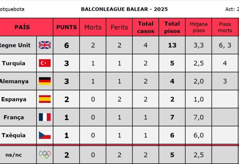Screen dimensions: 239x164
Task: Click the Pisos morts header cell
Action: tap(225, 27)
